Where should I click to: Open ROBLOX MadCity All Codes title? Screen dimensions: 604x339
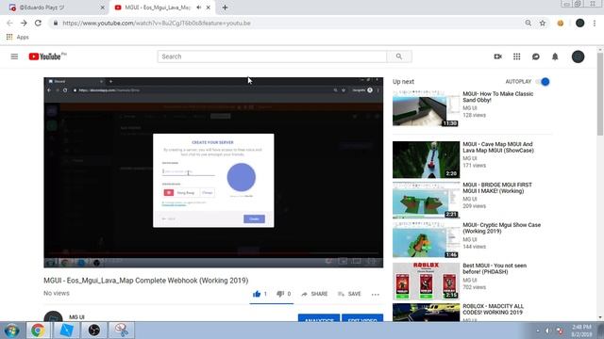493,309
